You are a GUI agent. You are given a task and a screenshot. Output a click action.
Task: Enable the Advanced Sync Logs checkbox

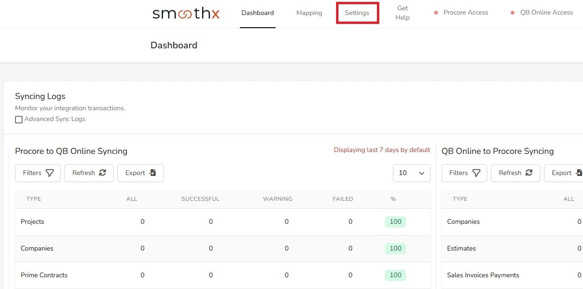coord(19,119)
